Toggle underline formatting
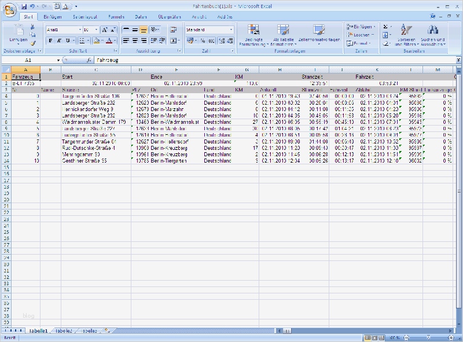The height and width of the screenshot is (342, 463). coord(68,41)
